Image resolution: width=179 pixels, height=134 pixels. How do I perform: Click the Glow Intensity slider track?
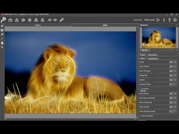[158, 73]
